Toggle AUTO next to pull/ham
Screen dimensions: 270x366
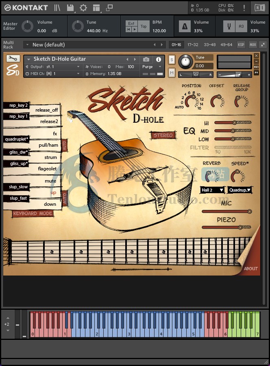tap(65, 146)
